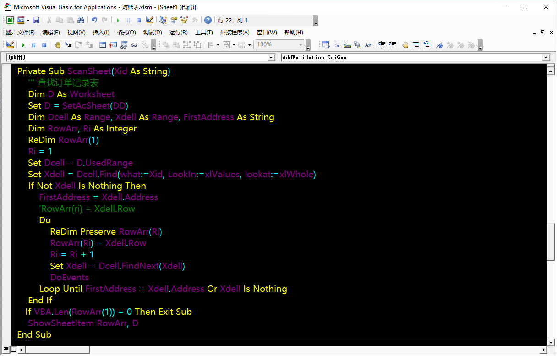Open the 100% zoom combo box
This screenshot has height=356, width=557.
coord(280,45)
